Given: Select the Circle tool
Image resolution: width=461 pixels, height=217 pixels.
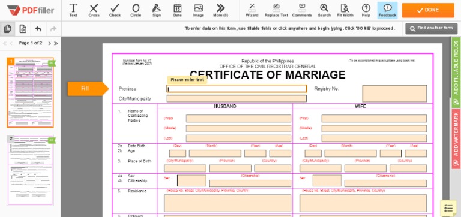Looking at the screenshot, I should coord(136,10).
